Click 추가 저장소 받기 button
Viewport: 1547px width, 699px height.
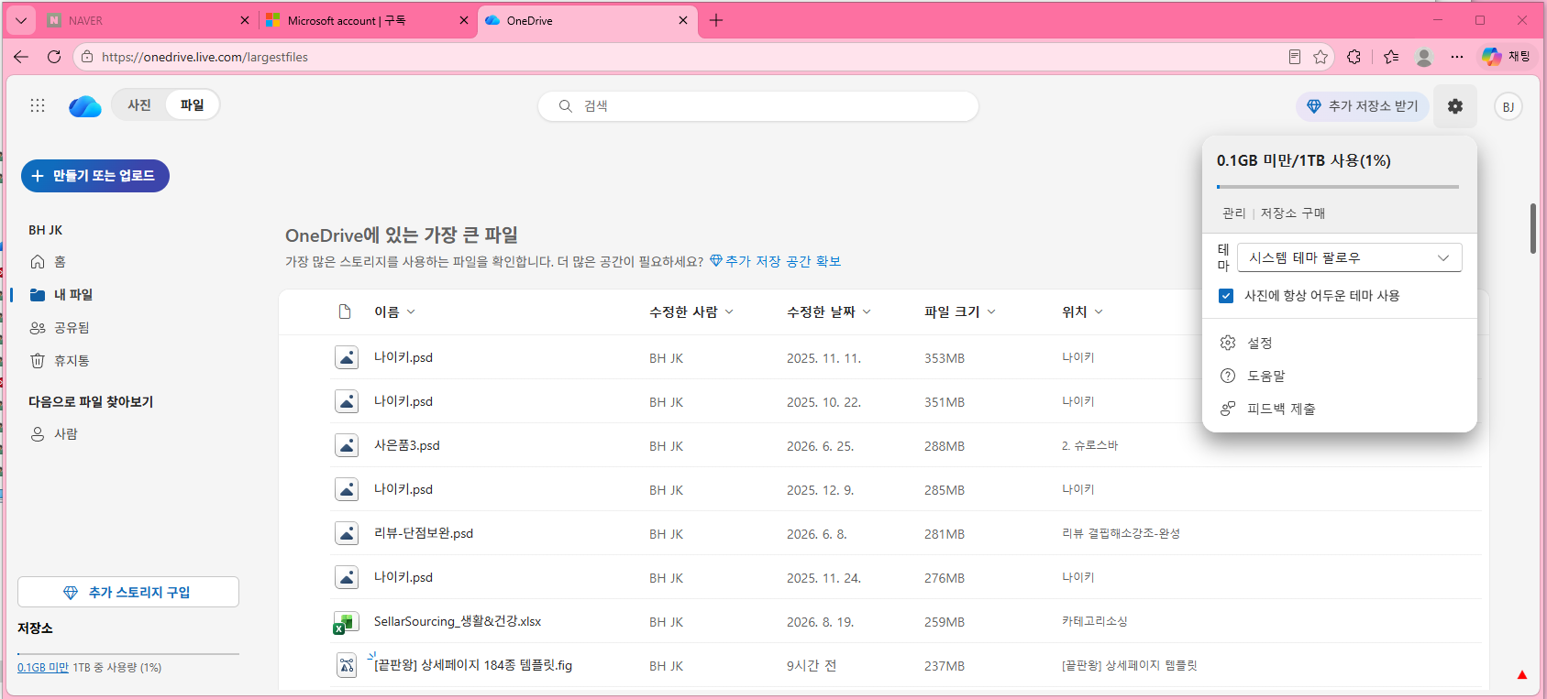click(x=1363, y=106)
